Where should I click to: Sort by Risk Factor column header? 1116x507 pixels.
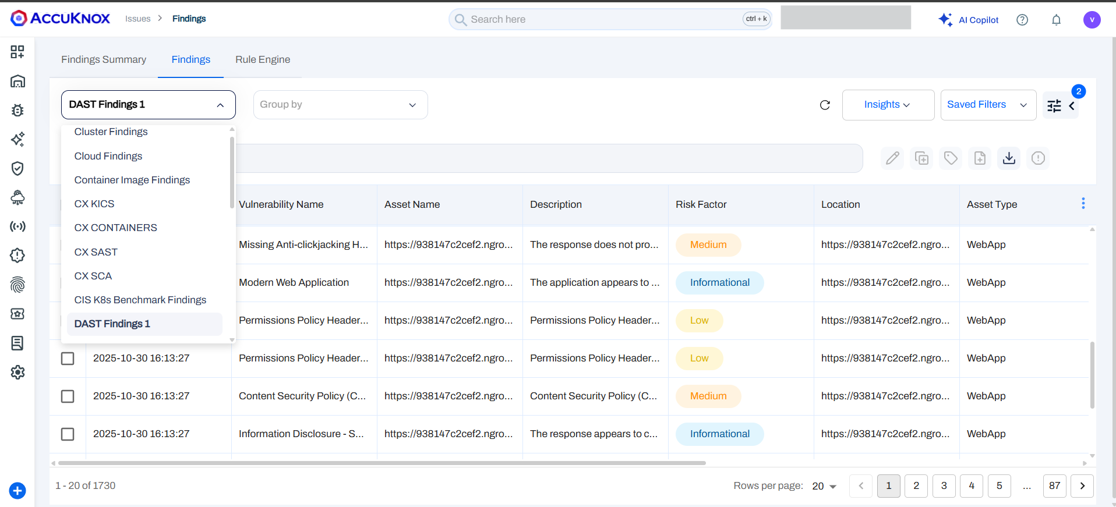(701, 204)
